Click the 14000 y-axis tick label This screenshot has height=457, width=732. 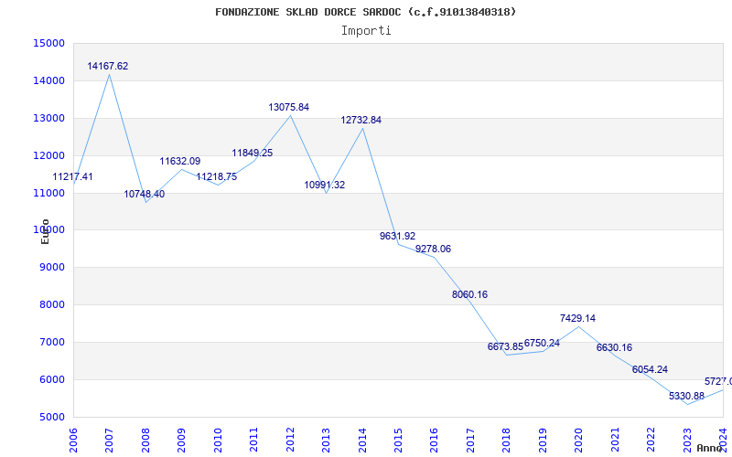click(x=49, y=80)
